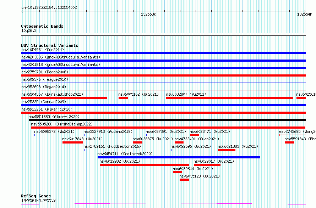Select nsv6098372 (Wu2021) label
Screen dimensions: 316x208
point(54,131)
